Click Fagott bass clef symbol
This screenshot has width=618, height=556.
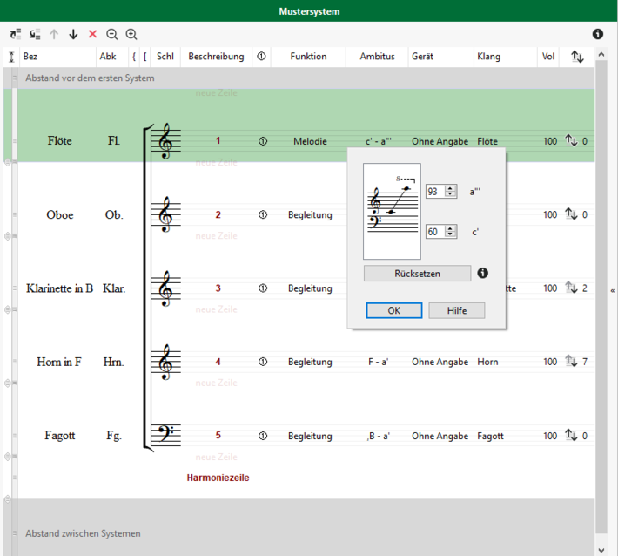click(165, 432)
